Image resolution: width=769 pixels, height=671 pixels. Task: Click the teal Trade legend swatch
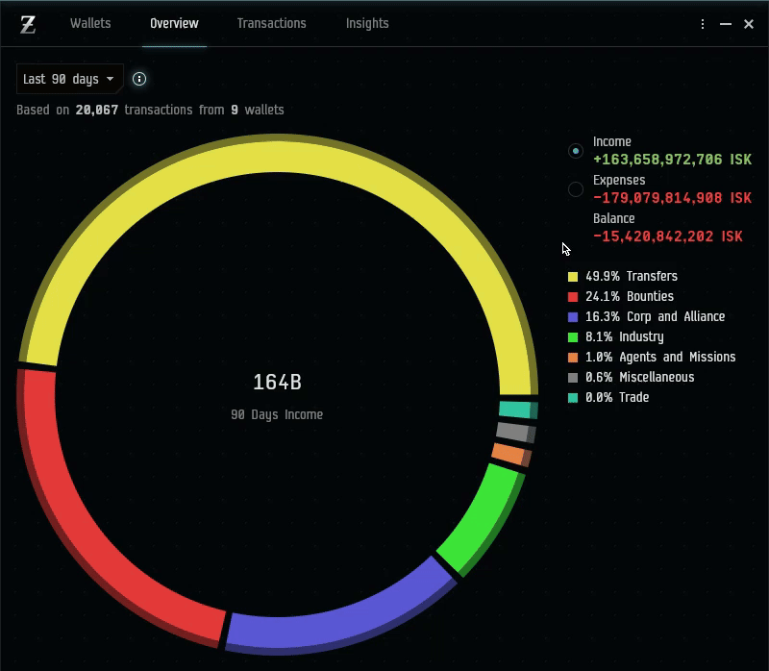tap(573, 398)
